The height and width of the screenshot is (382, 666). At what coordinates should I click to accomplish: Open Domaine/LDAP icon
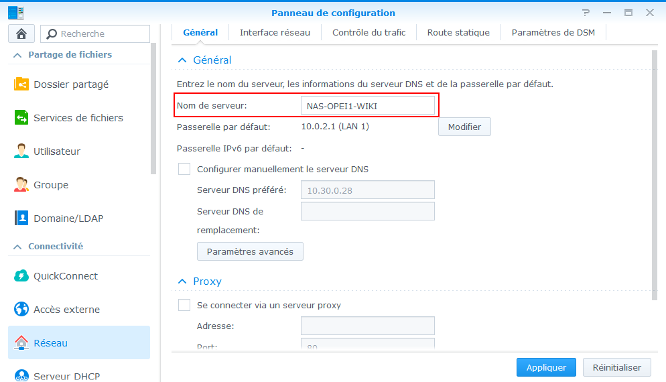point(21,218)
